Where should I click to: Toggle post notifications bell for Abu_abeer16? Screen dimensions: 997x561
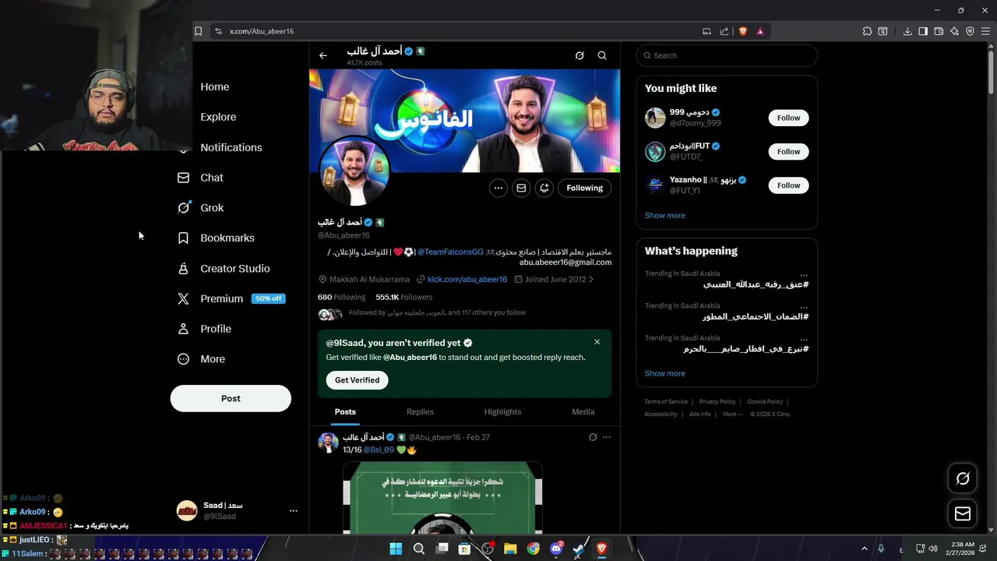[544, 188]
